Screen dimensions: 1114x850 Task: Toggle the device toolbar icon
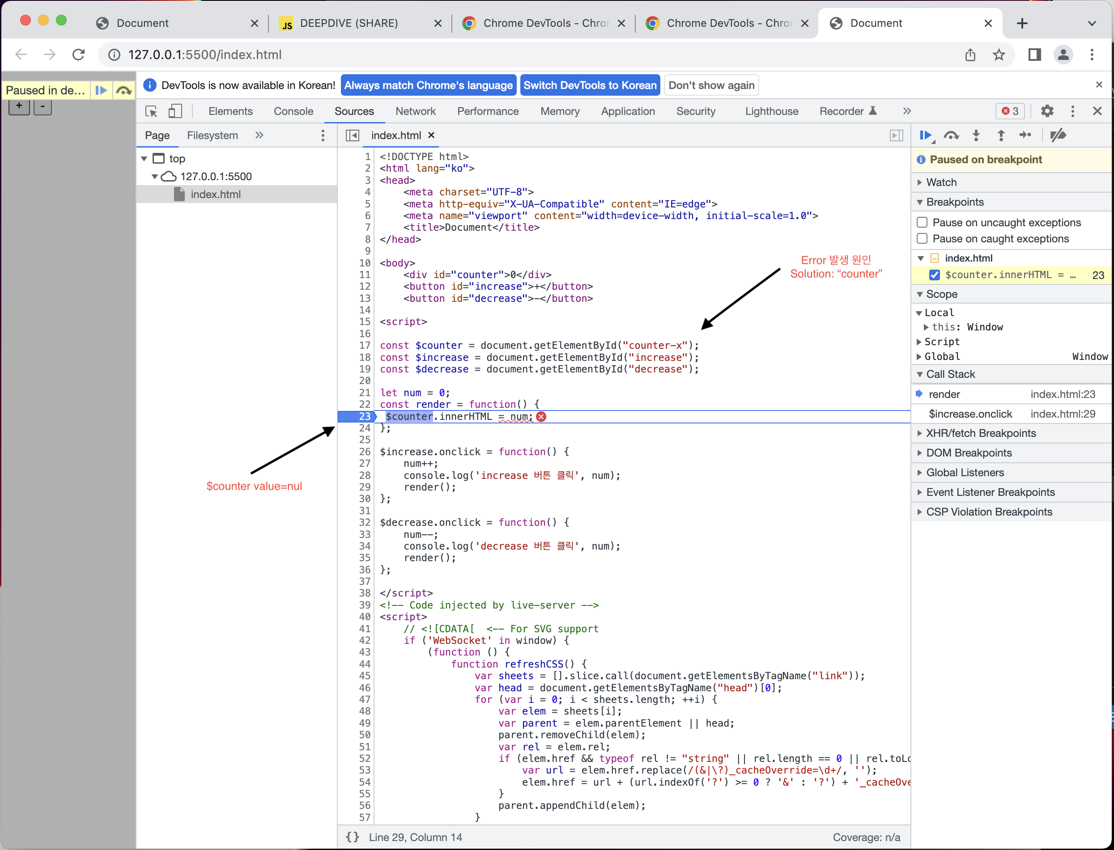click(x=175, y=111)
